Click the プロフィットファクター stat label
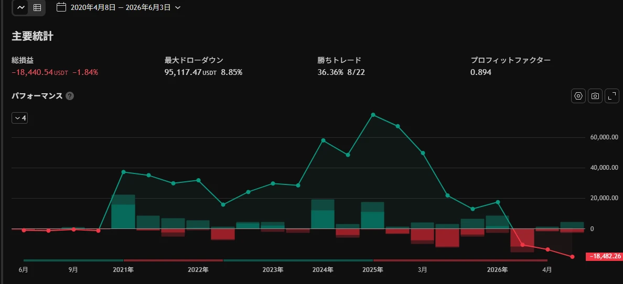This screenshot has height=284, width=623. pos(511,60)
